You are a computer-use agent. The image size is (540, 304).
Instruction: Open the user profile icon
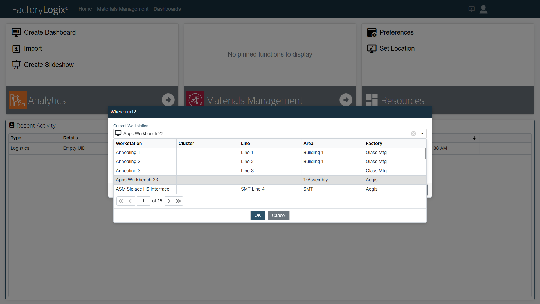[483, 9]
